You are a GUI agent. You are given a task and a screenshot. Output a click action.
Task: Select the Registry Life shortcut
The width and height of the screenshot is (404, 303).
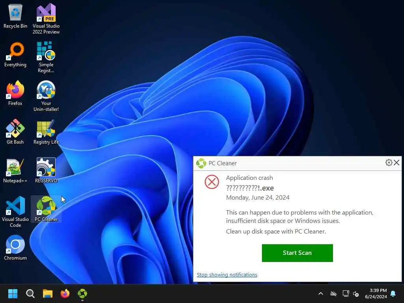pos(46,132)
